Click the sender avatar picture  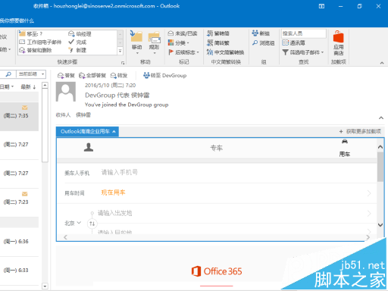[x=66, y=92]
